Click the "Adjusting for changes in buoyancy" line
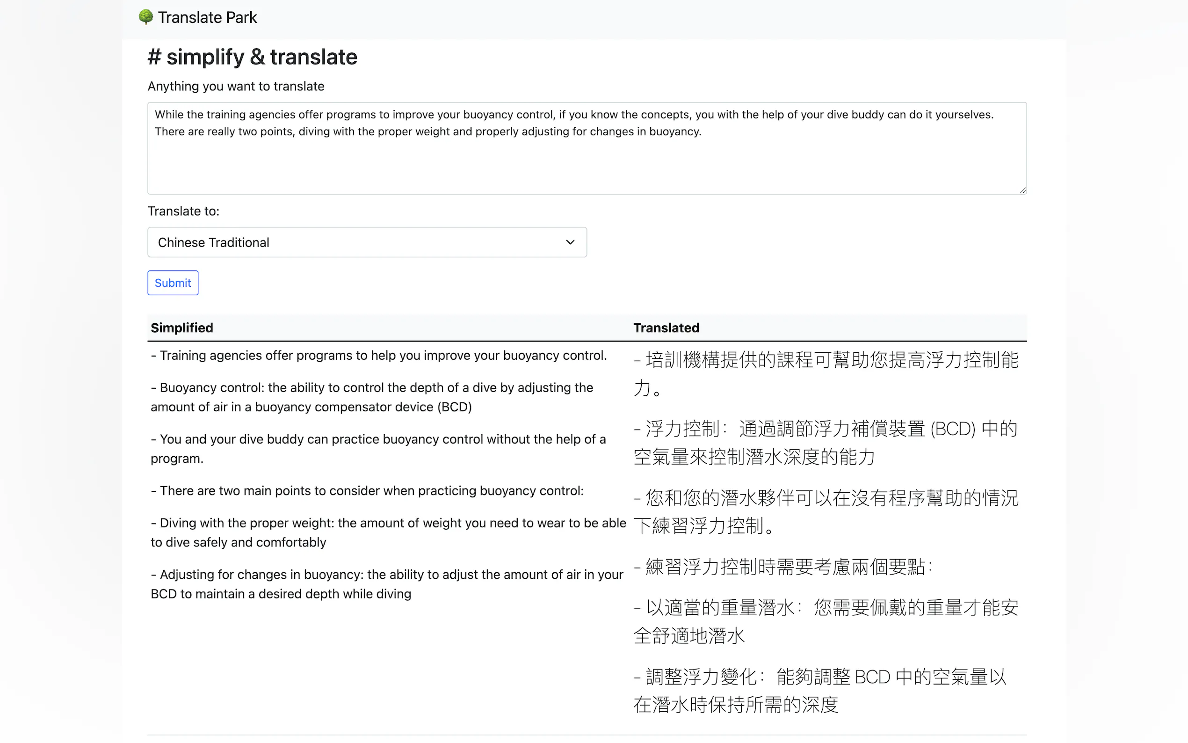 [x=386, y=584]
